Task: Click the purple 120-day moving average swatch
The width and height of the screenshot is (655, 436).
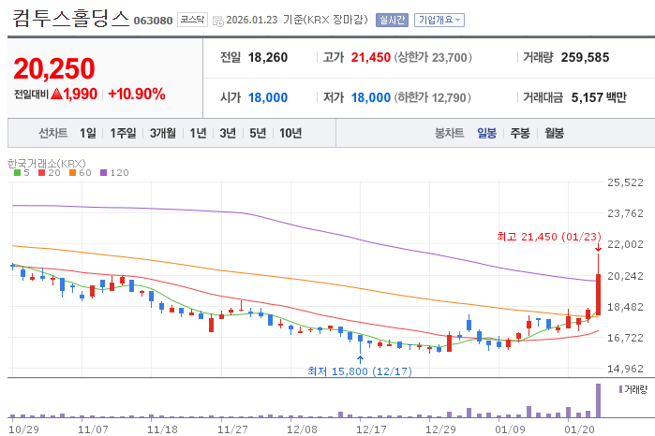Action: pyautogui.click(x=104, y=173)
